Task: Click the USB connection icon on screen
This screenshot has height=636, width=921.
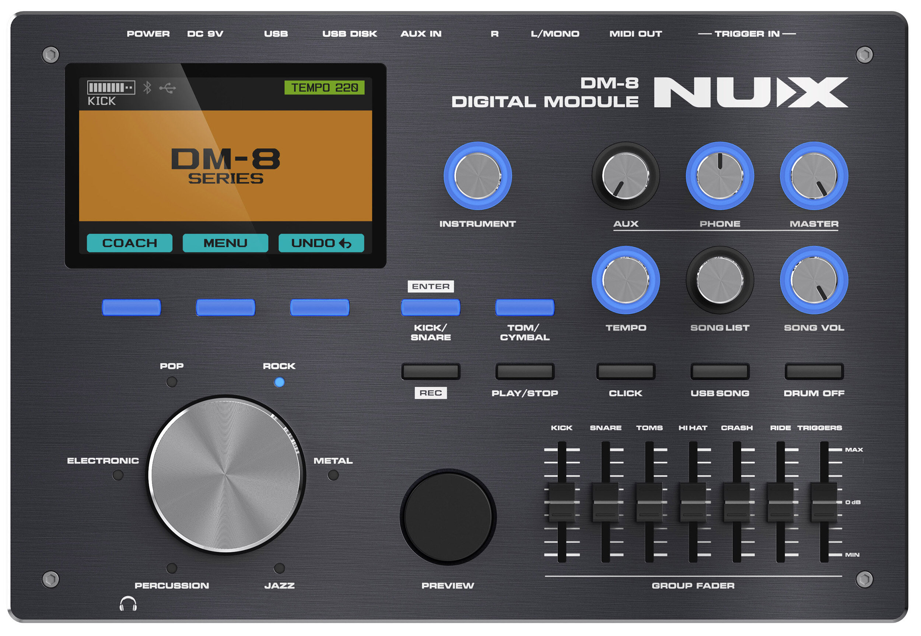Action: [167, 88]
